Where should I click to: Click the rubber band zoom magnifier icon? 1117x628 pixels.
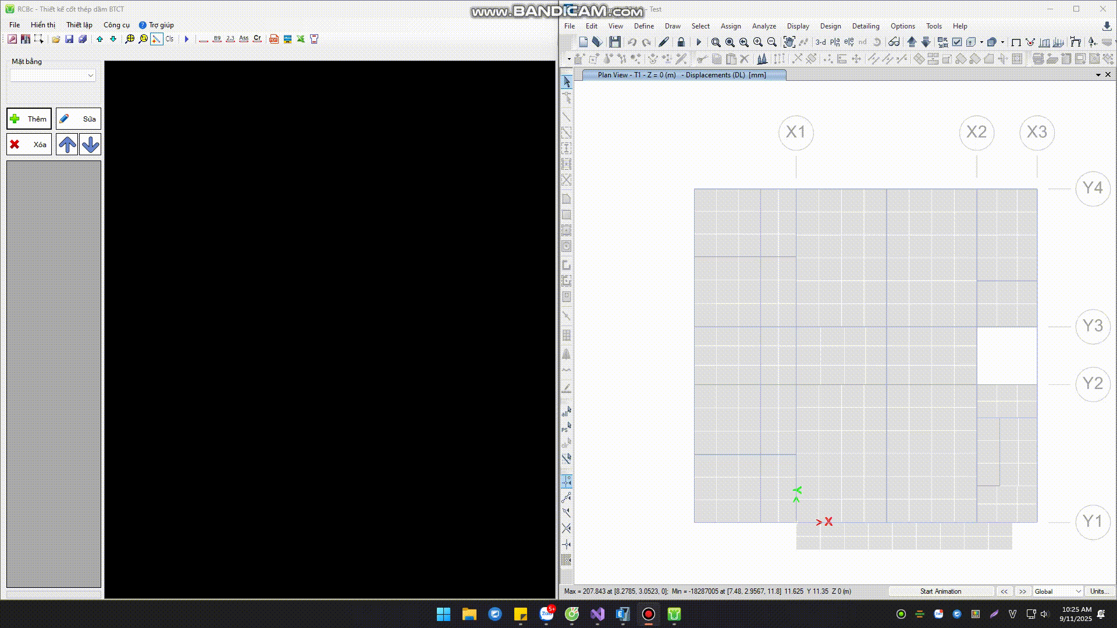click(x=716, y=42)
